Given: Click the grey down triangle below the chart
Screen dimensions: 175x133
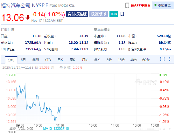Looking at the screenshot, I should [x=170, y=129].
